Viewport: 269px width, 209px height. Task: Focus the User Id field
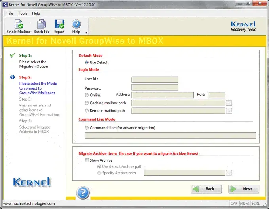pos(155,80)
